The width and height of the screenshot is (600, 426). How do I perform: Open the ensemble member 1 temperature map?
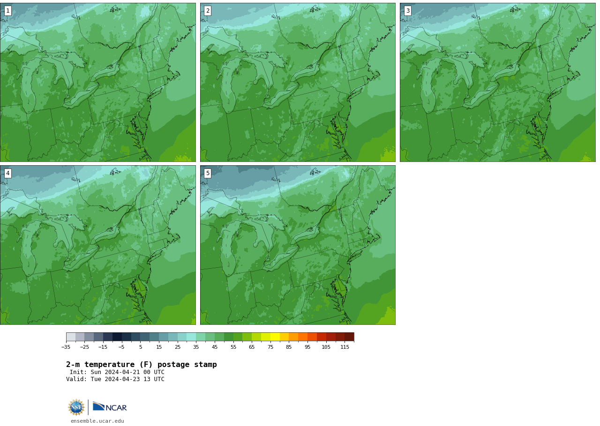(x=98, y=82)
